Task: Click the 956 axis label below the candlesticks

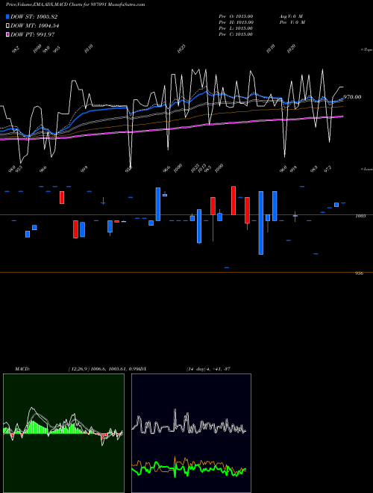Action: pos(359,273)
